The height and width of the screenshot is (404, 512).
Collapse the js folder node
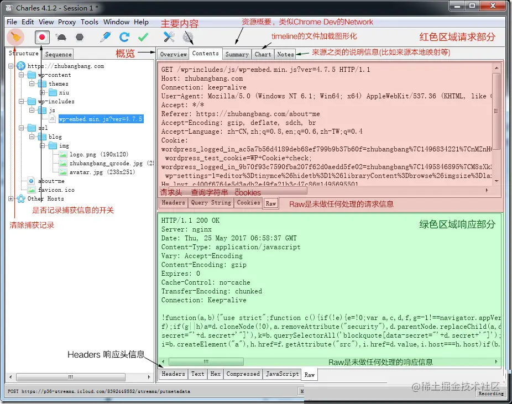[32, 111]
